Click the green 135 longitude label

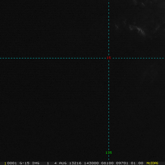click(109, 153)
